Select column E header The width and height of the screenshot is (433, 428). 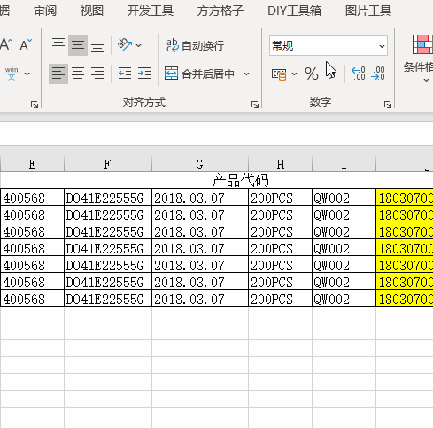(x=32, y=164)
